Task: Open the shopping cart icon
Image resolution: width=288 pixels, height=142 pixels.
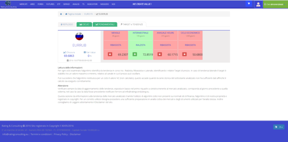Action: coord(249,4)
